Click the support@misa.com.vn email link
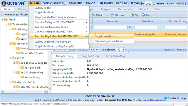This screenshot has height=106, width=188. pos(155,100)
